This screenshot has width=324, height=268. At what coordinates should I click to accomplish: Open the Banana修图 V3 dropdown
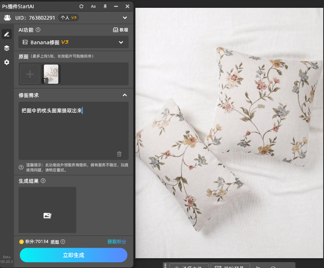[x=73, y=42]
